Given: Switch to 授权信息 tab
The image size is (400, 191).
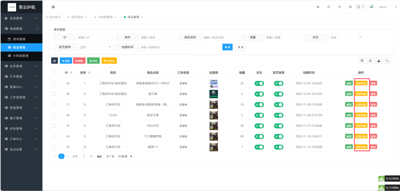Looking at the screenshot, I should (x=77, y=17).
